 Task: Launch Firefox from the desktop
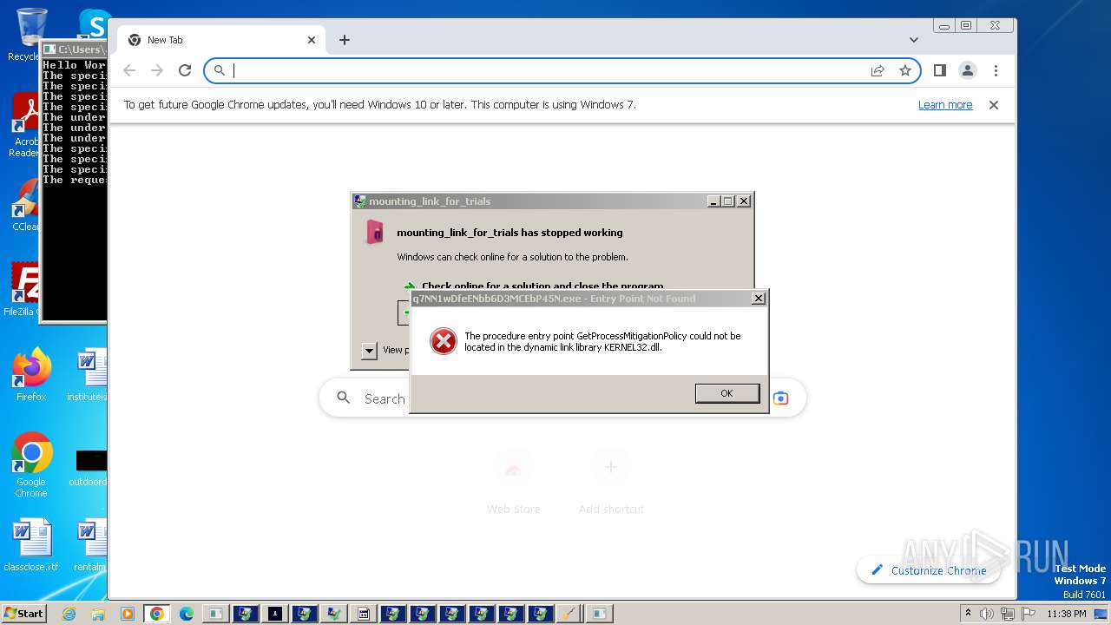coord(31,375)
